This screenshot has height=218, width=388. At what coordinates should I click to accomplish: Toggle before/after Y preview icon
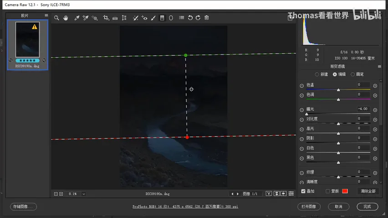269,193
